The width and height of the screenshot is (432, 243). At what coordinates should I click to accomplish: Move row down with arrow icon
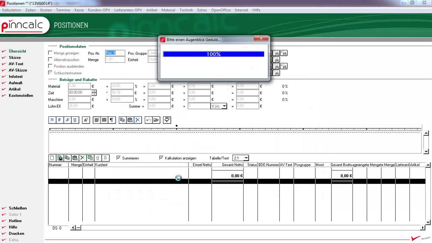tap(105, 158)
